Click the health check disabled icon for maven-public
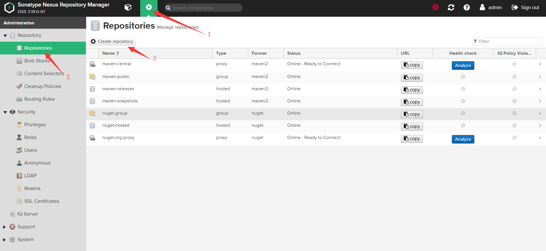This screenshot has height=251, width=546. point(463,77)
